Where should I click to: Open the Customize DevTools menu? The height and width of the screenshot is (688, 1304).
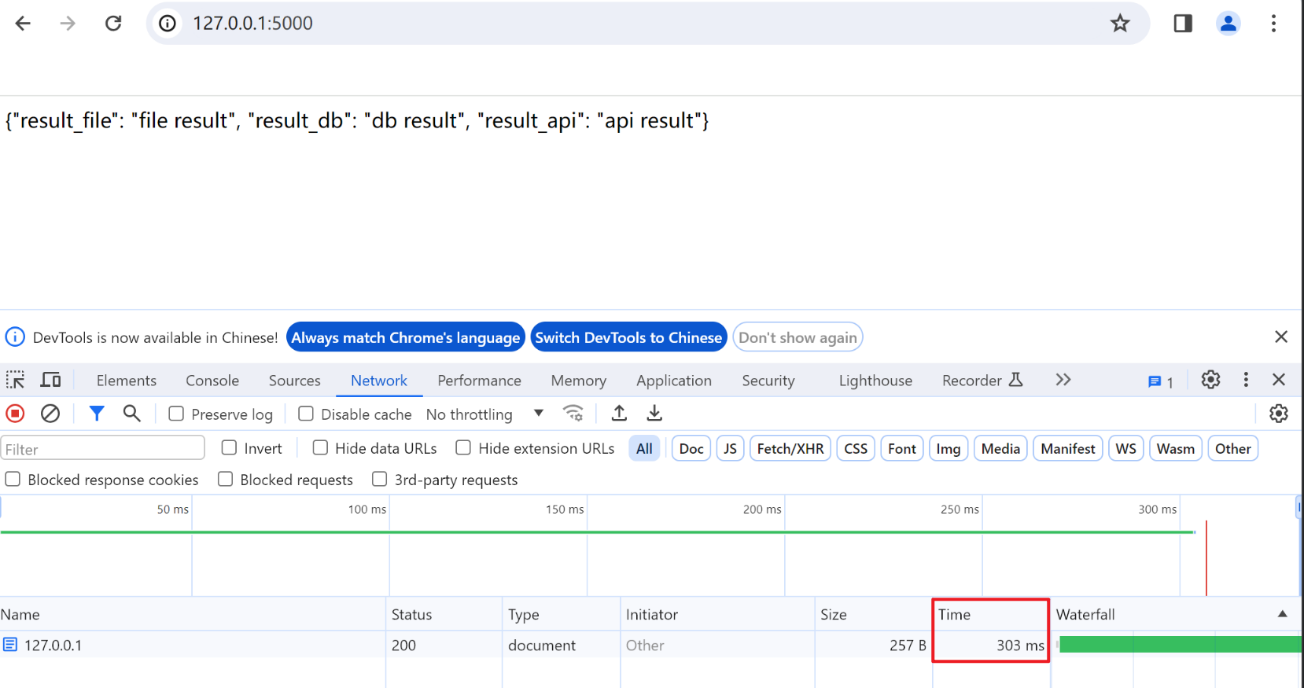point(1246,380)
